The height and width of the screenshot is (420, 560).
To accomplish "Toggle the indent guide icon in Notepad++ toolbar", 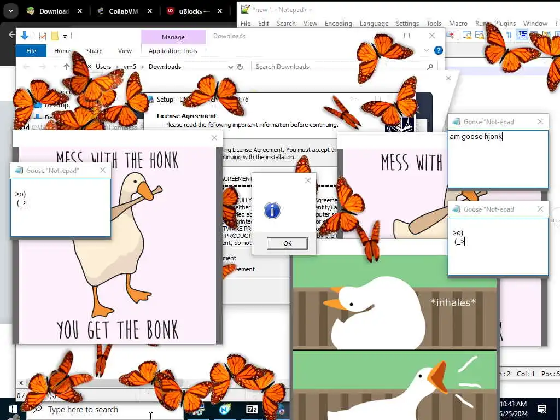I will point(522,34).
